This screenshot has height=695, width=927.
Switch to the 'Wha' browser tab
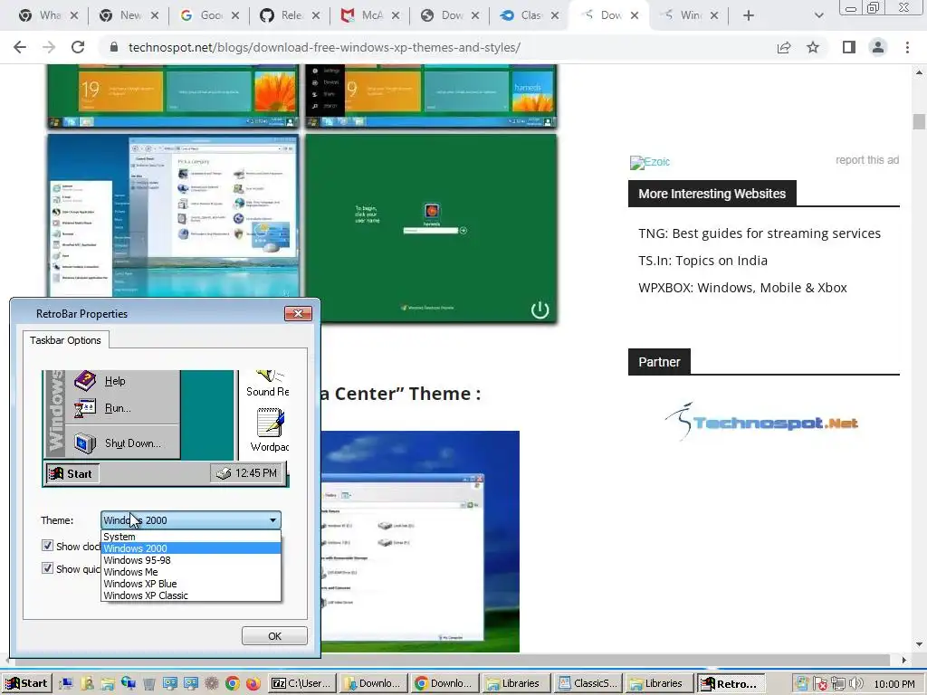[x=43, y=15]
